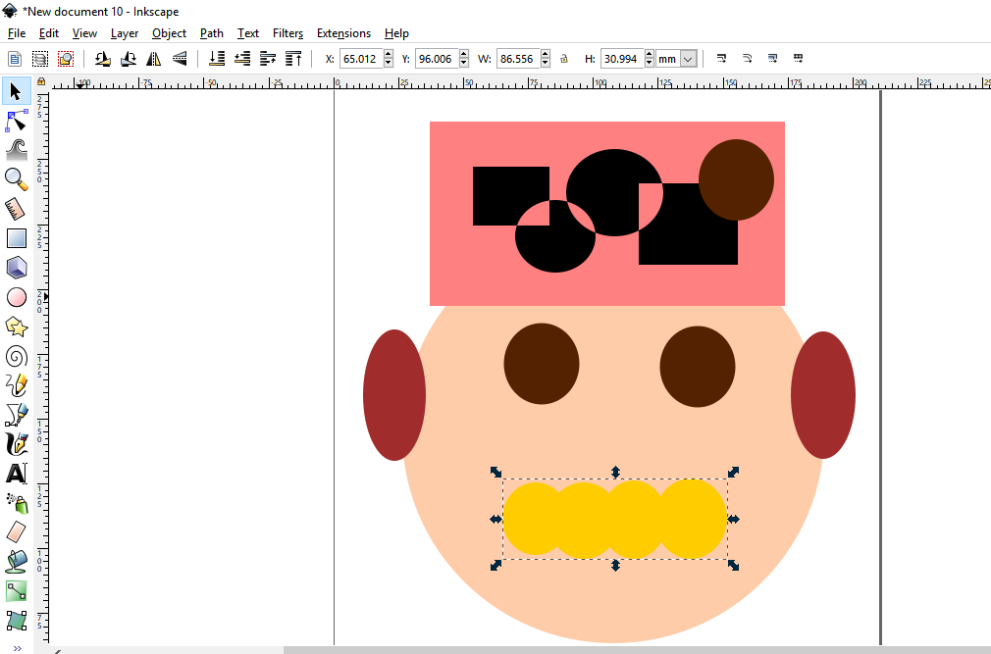
Task: Select the Spray objects tool
Action: pyautogui.click(x=17, y=503)
